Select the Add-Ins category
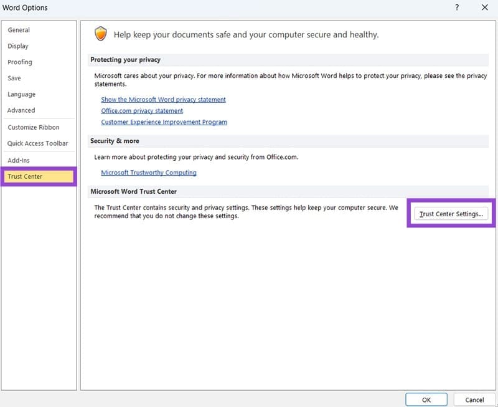 click(x=19, y=160)
